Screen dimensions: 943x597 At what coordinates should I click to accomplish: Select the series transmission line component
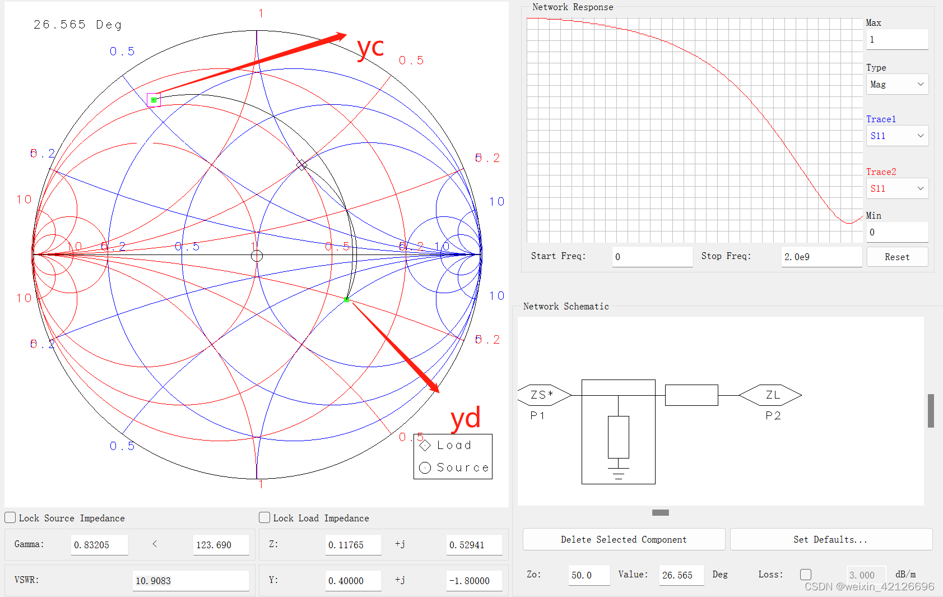(x=691, y=395)
